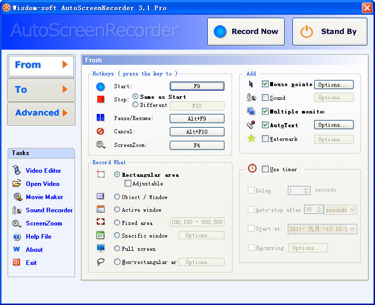
Task: Click the red Exit power icon
Action: pyautogui.click(x=17, y=262)
